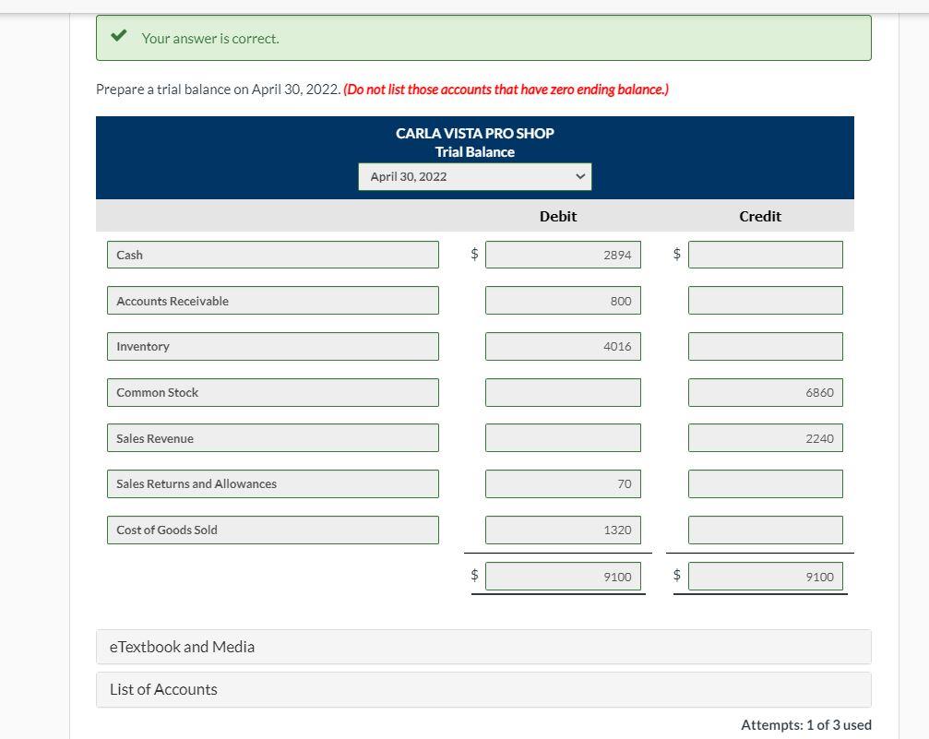929x739 pixels.
Task: Expand the eTextbook and Media section
Action: [x=483, y=647]
